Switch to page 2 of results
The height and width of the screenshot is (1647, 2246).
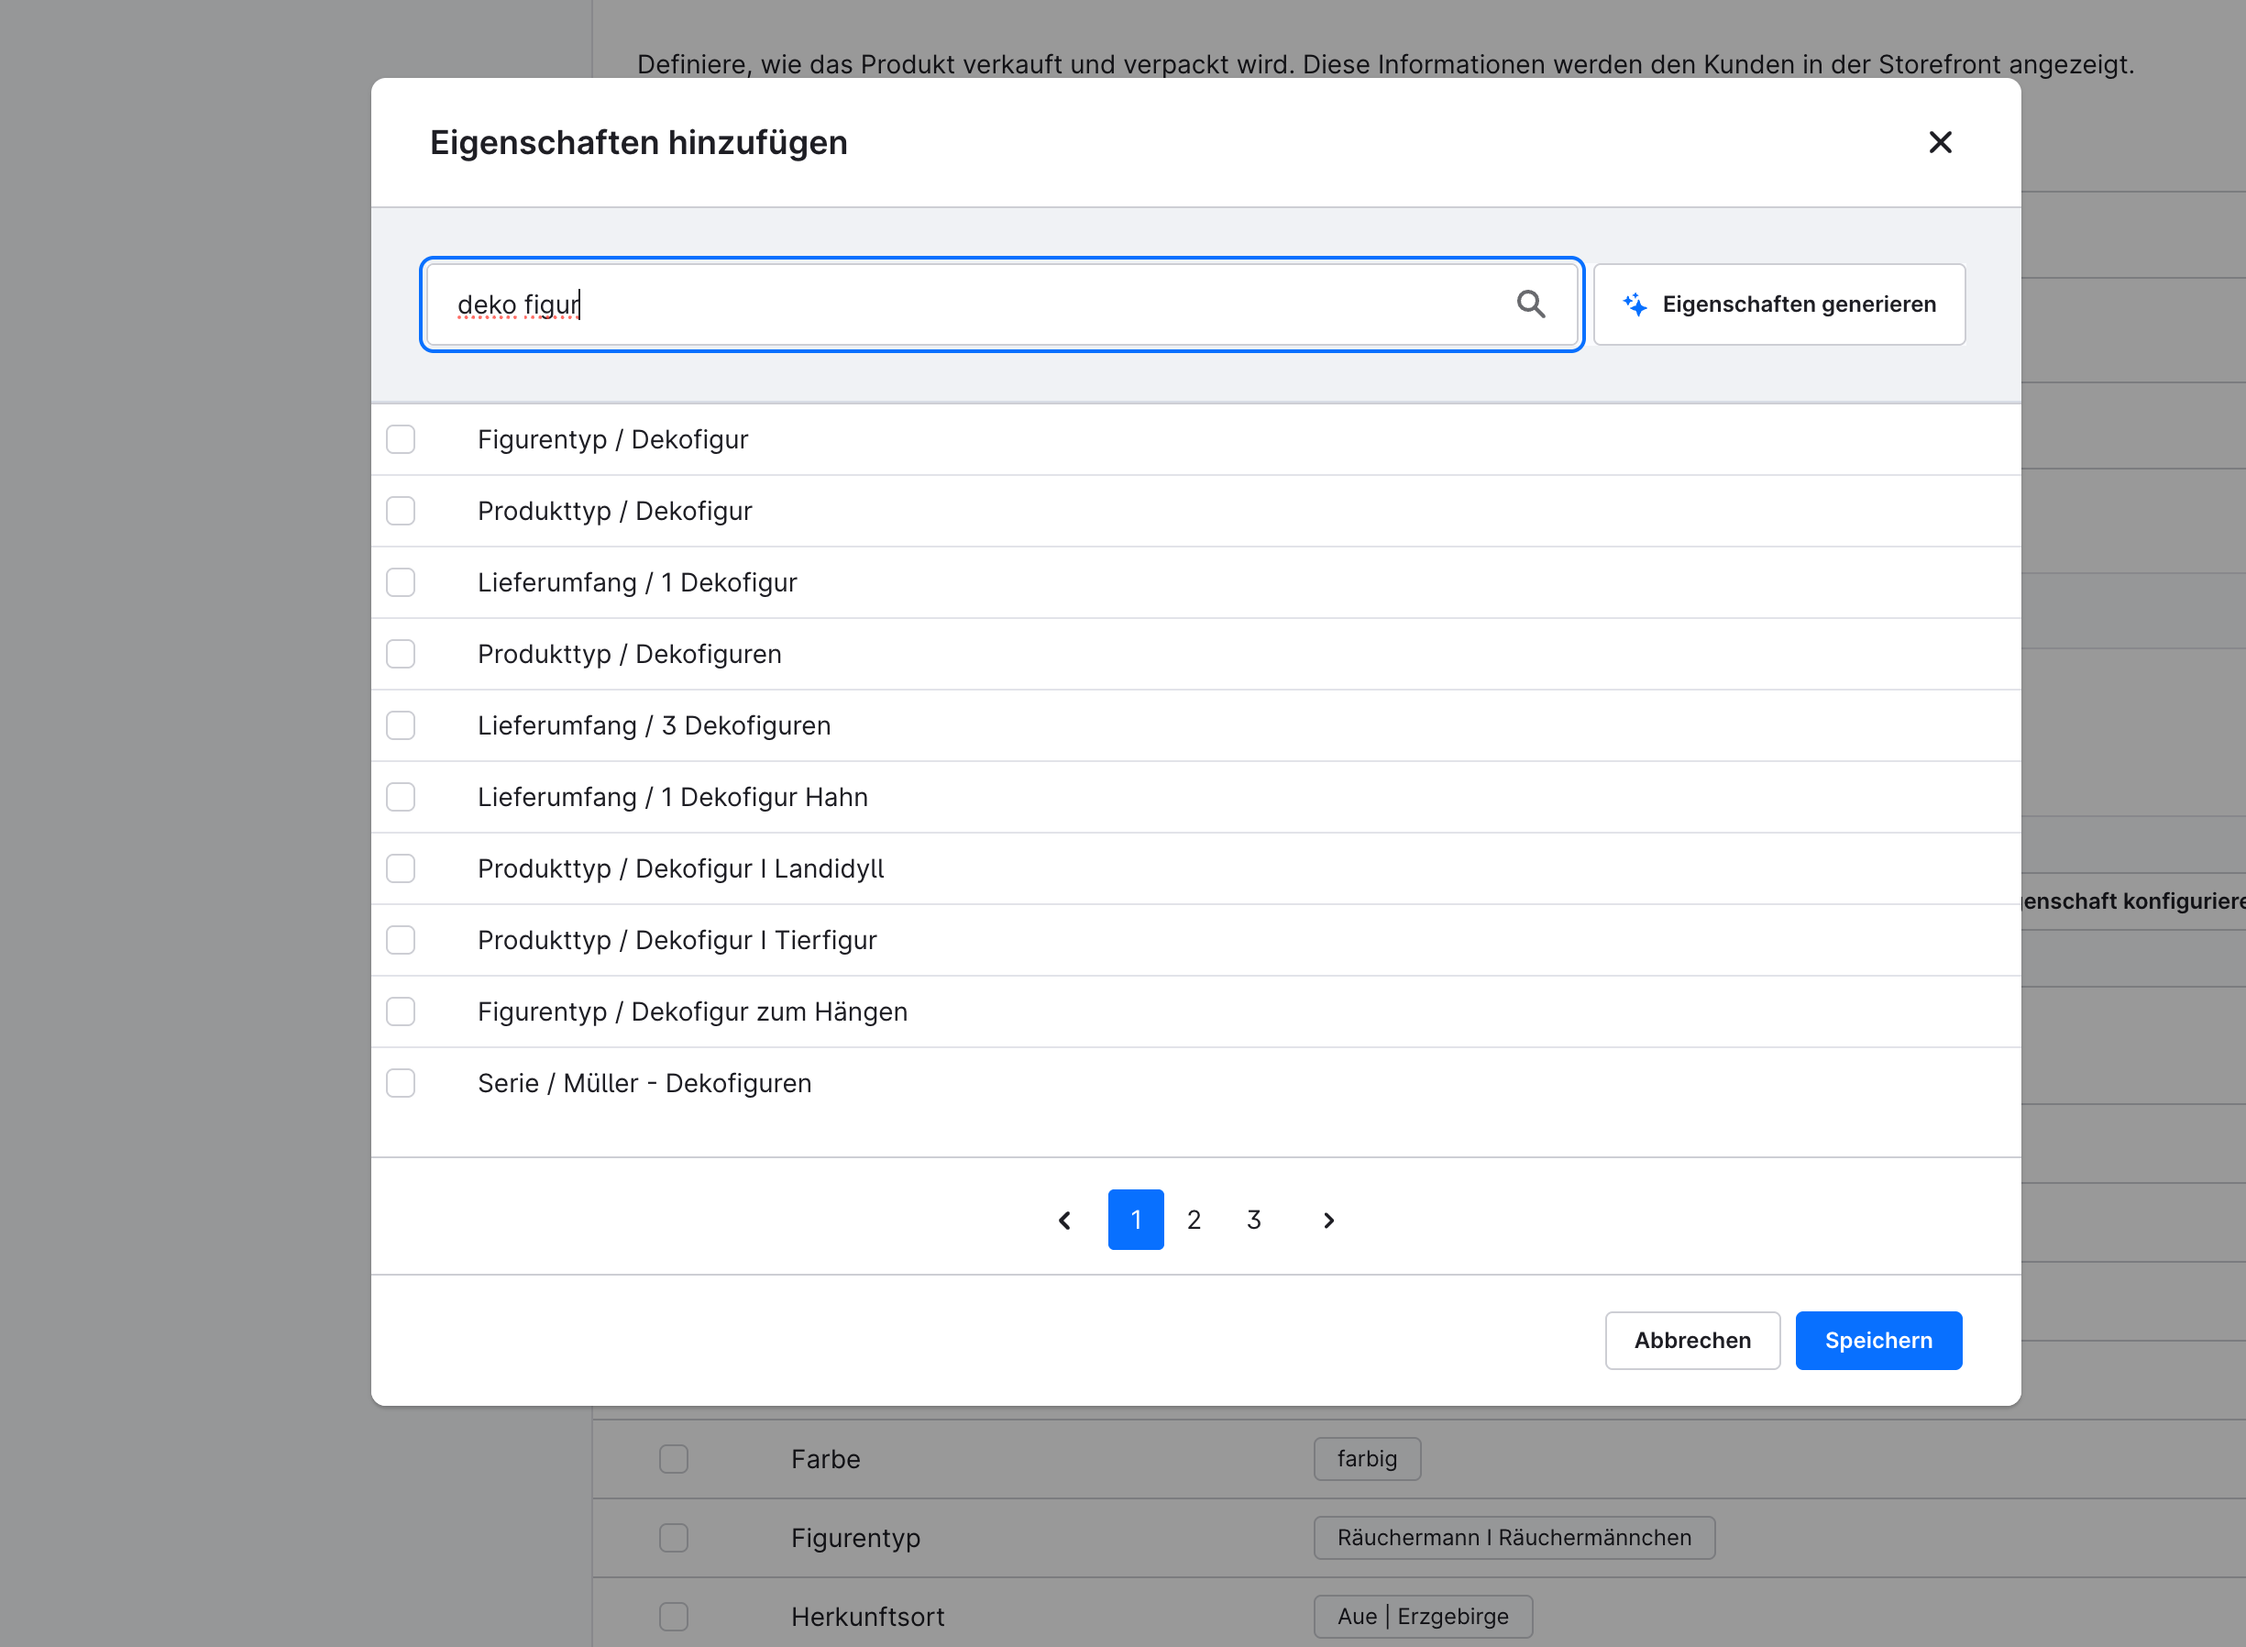(x=1194, y=1221)
